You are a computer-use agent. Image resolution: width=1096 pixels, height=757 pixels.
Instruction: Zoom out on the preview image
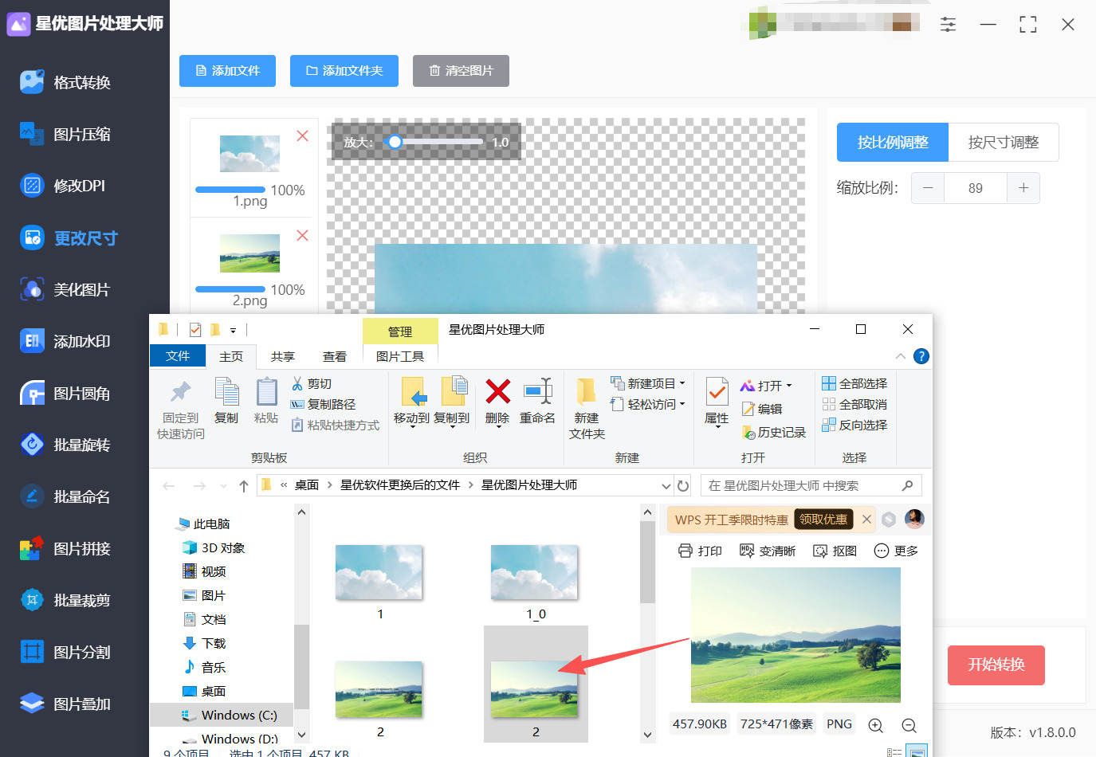point(909,725)
